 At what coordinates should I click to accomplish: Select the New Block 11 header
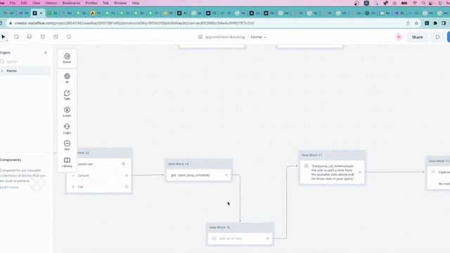point(332,155)
